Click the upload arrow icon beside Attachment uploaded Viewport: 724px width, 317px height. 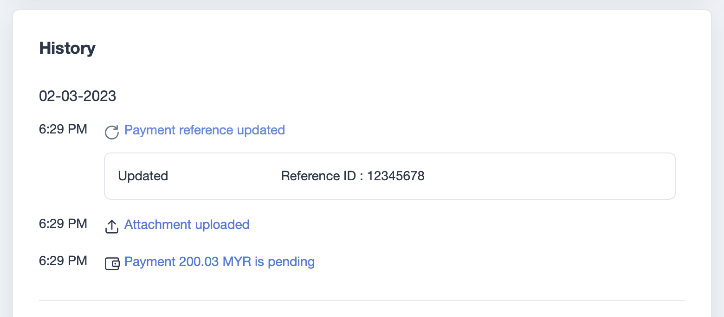pos(112,227)
